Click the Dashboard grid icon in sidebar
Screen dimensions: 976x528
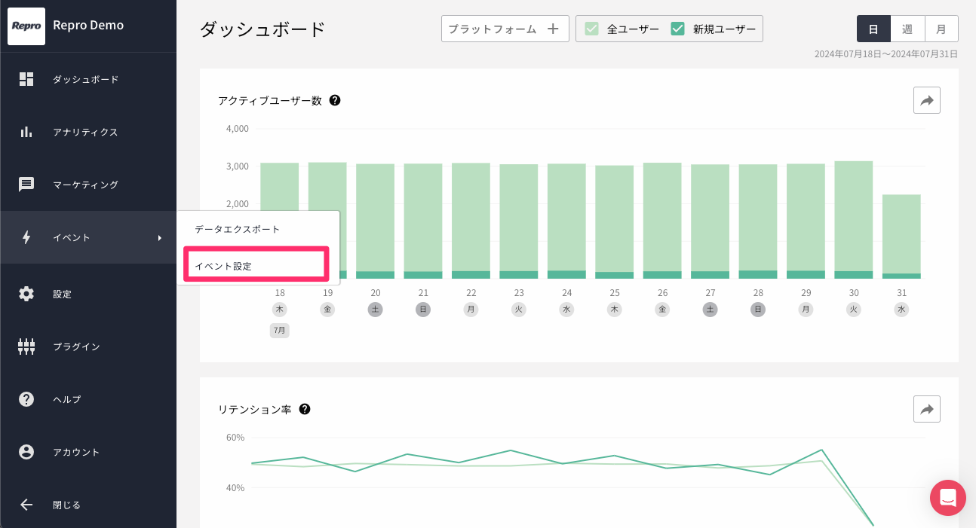tap(26, 79)
